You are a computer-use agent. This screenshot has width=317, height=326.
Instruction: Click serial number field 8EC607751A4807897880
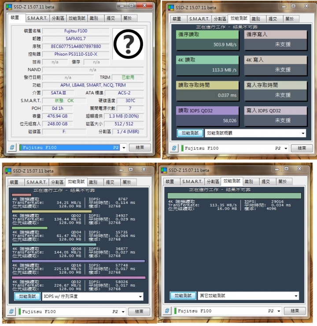[76, 46]
